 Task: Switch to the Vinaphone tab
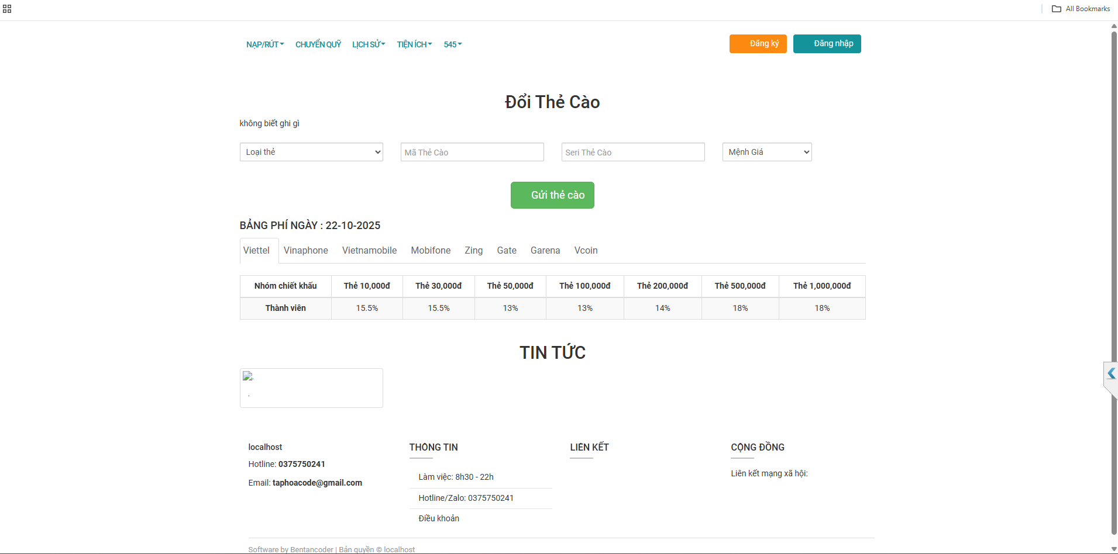coord(305,250)
